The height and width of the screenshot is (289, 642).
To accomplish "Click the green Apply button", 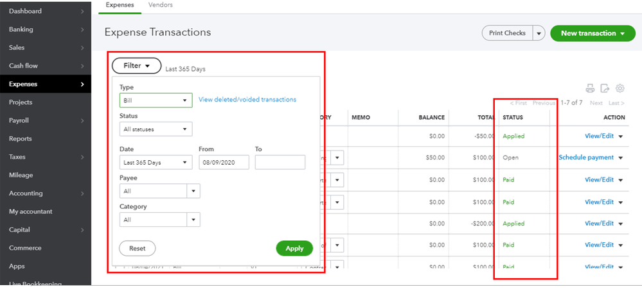I will [294, 248].
